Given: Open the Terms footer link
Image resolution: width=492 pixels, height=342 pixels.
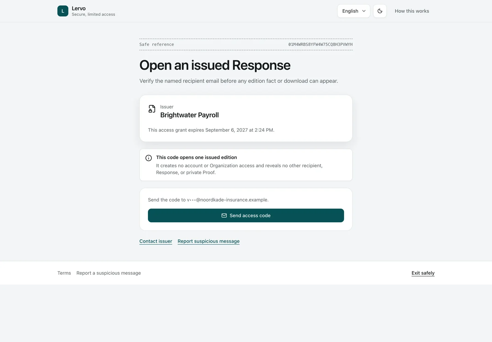Looking at the screenshot, I should [64, 273].
